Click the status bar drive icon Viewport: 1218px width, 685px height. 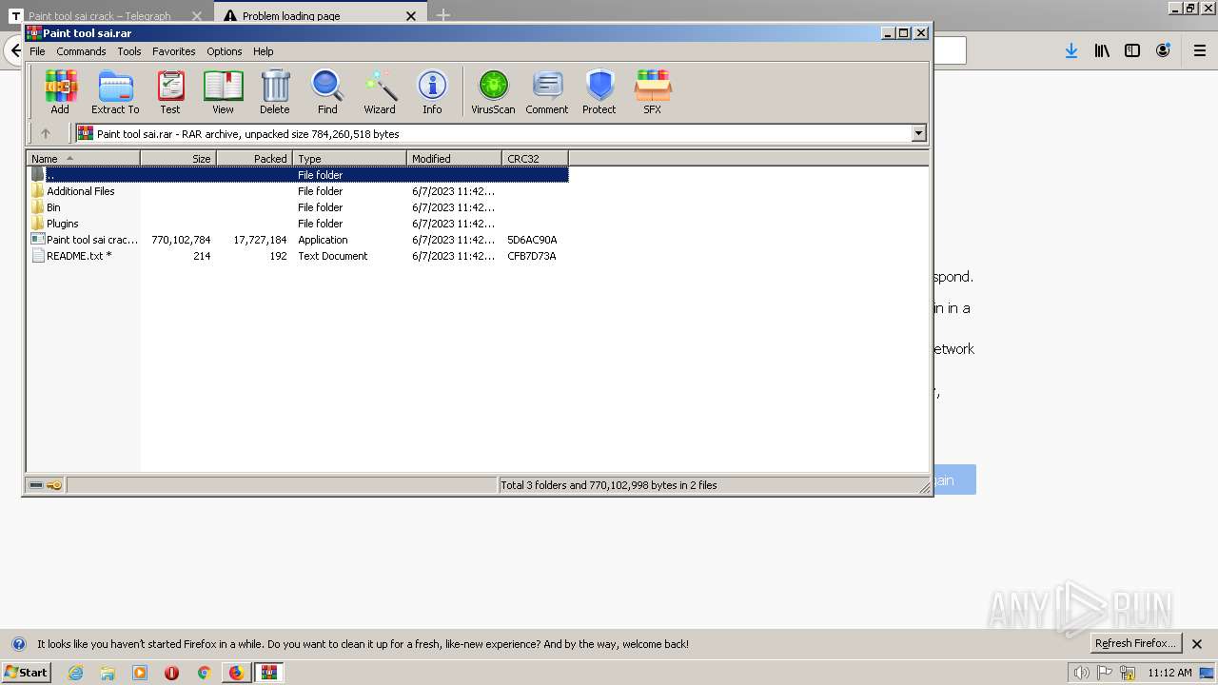tap(36, 485)
